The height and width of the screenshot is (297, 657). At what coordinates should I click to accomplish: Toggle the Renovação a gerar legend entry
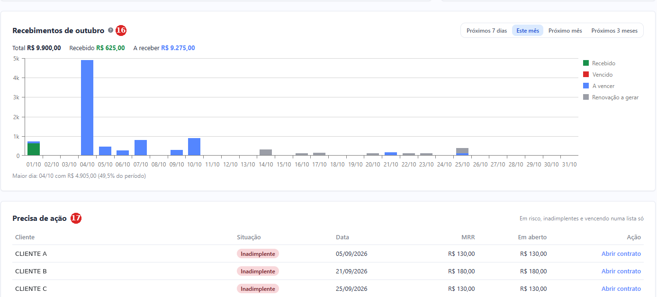611,97
